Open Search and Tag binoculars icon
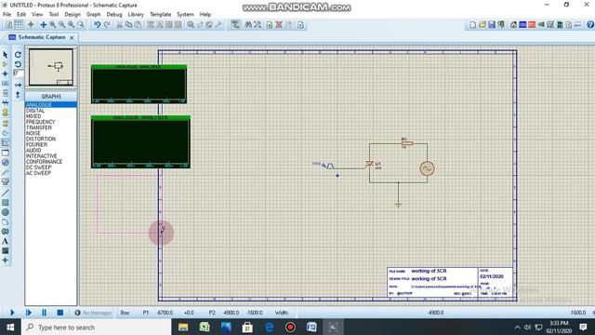Viewport: 595px width, 335px height. click(x=248, y=25)
